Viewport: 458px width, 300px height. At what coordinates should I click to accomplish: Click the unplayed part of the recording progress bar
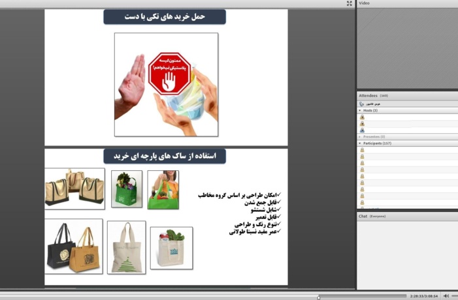click(x=363, y=296)
